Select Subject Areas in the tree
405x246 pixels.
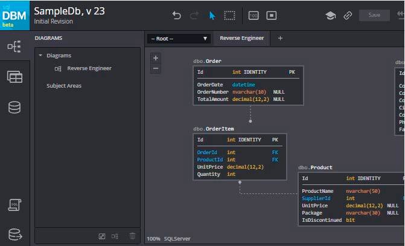tap(64, 86)
